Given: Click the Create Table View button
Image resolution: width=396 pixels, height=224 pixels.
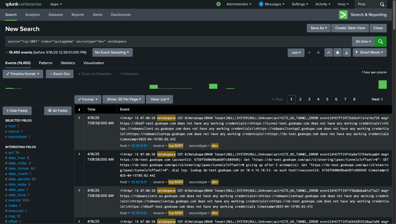Looking at the screenshot, I should coord(350,28).
